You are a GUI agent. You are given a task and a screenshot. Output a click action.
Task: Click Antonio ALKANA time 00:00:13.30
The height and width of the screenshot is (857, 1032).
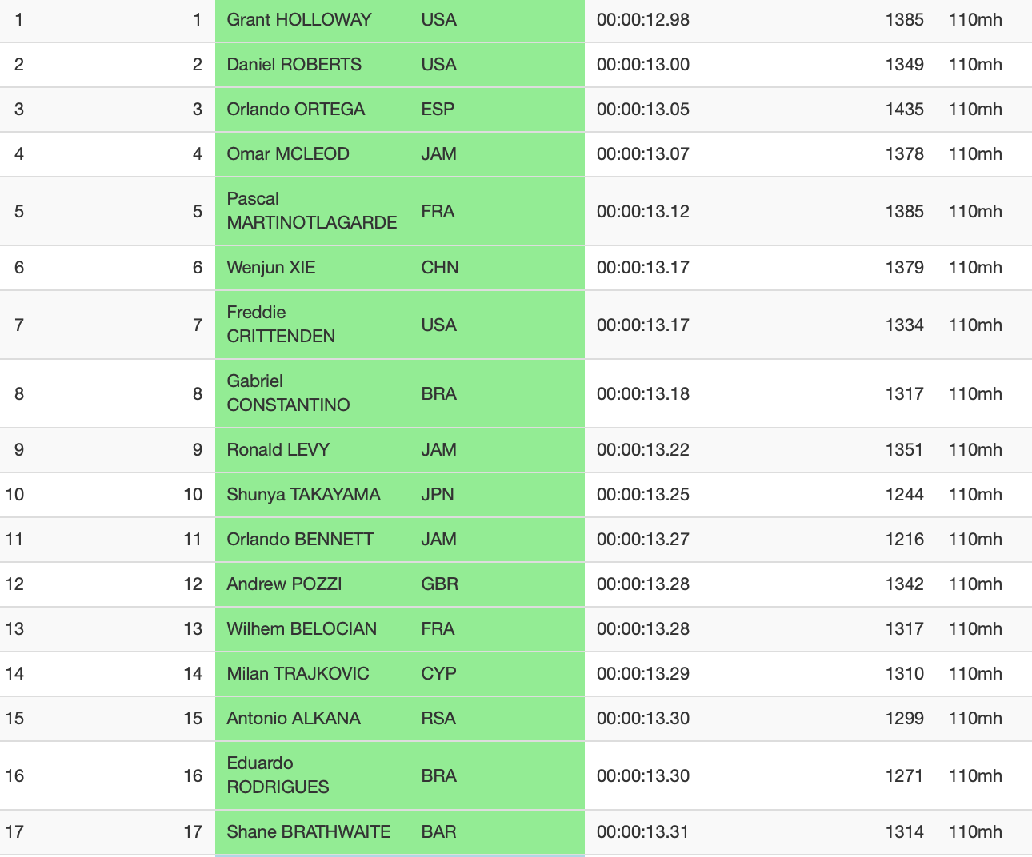[643, 719]
